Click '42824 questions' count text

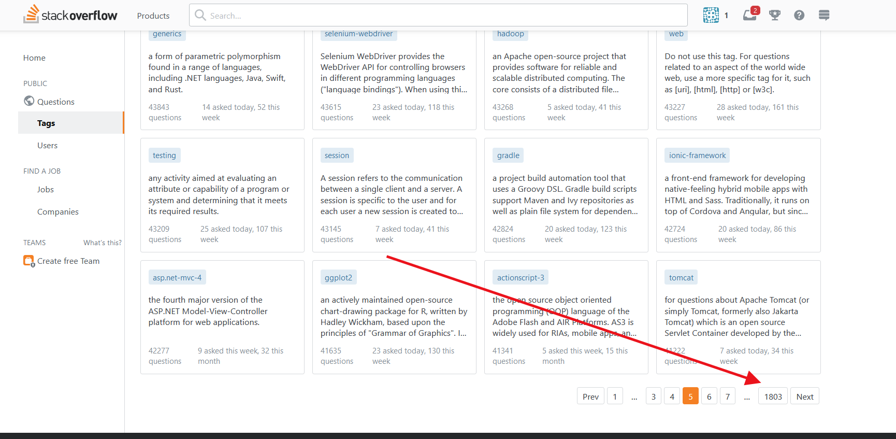point(509,234)
